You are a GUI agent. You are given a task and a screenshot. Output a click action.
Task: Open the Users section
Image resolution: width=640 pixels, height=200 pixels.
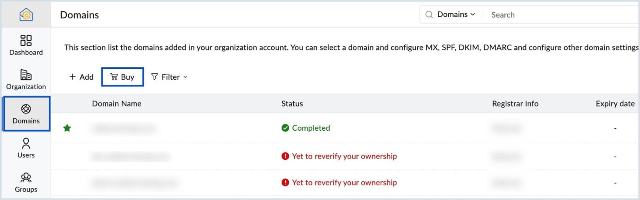pos(26,148)
